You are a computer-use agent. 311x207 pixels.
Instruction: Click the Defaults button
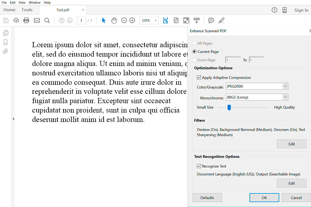coord(207,198)
